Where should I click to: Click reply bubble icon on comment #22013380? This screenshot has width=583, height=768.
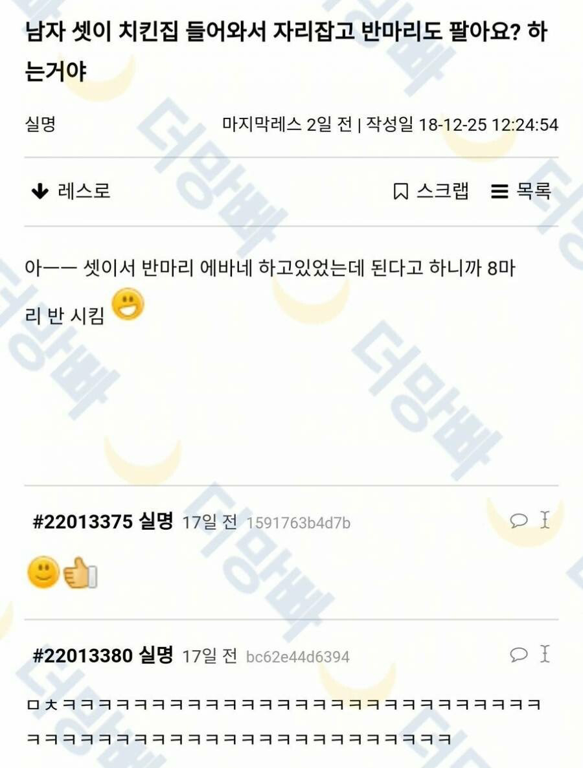pos(518,654)
